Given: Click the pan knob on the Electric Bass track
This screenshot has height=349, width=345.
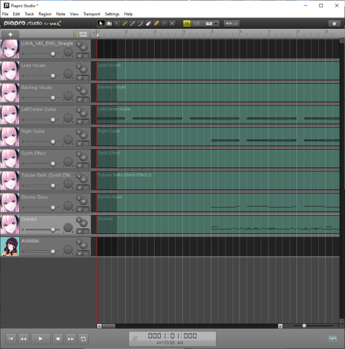Looking at the screenshot, I should click(x=68, y=206).
